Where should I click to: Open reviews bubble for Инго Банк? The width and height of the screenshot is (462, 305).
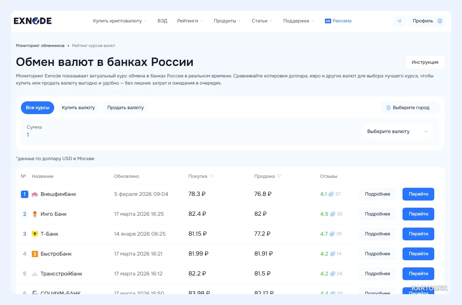click(333, 214)
